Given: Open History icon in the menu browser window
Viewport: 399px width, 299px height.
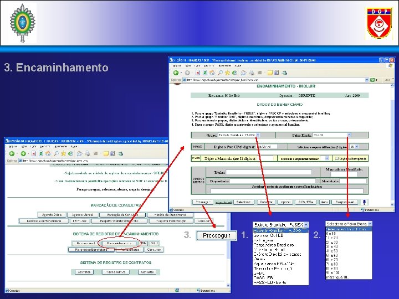Looking at the screenshot, I should 70,153.
